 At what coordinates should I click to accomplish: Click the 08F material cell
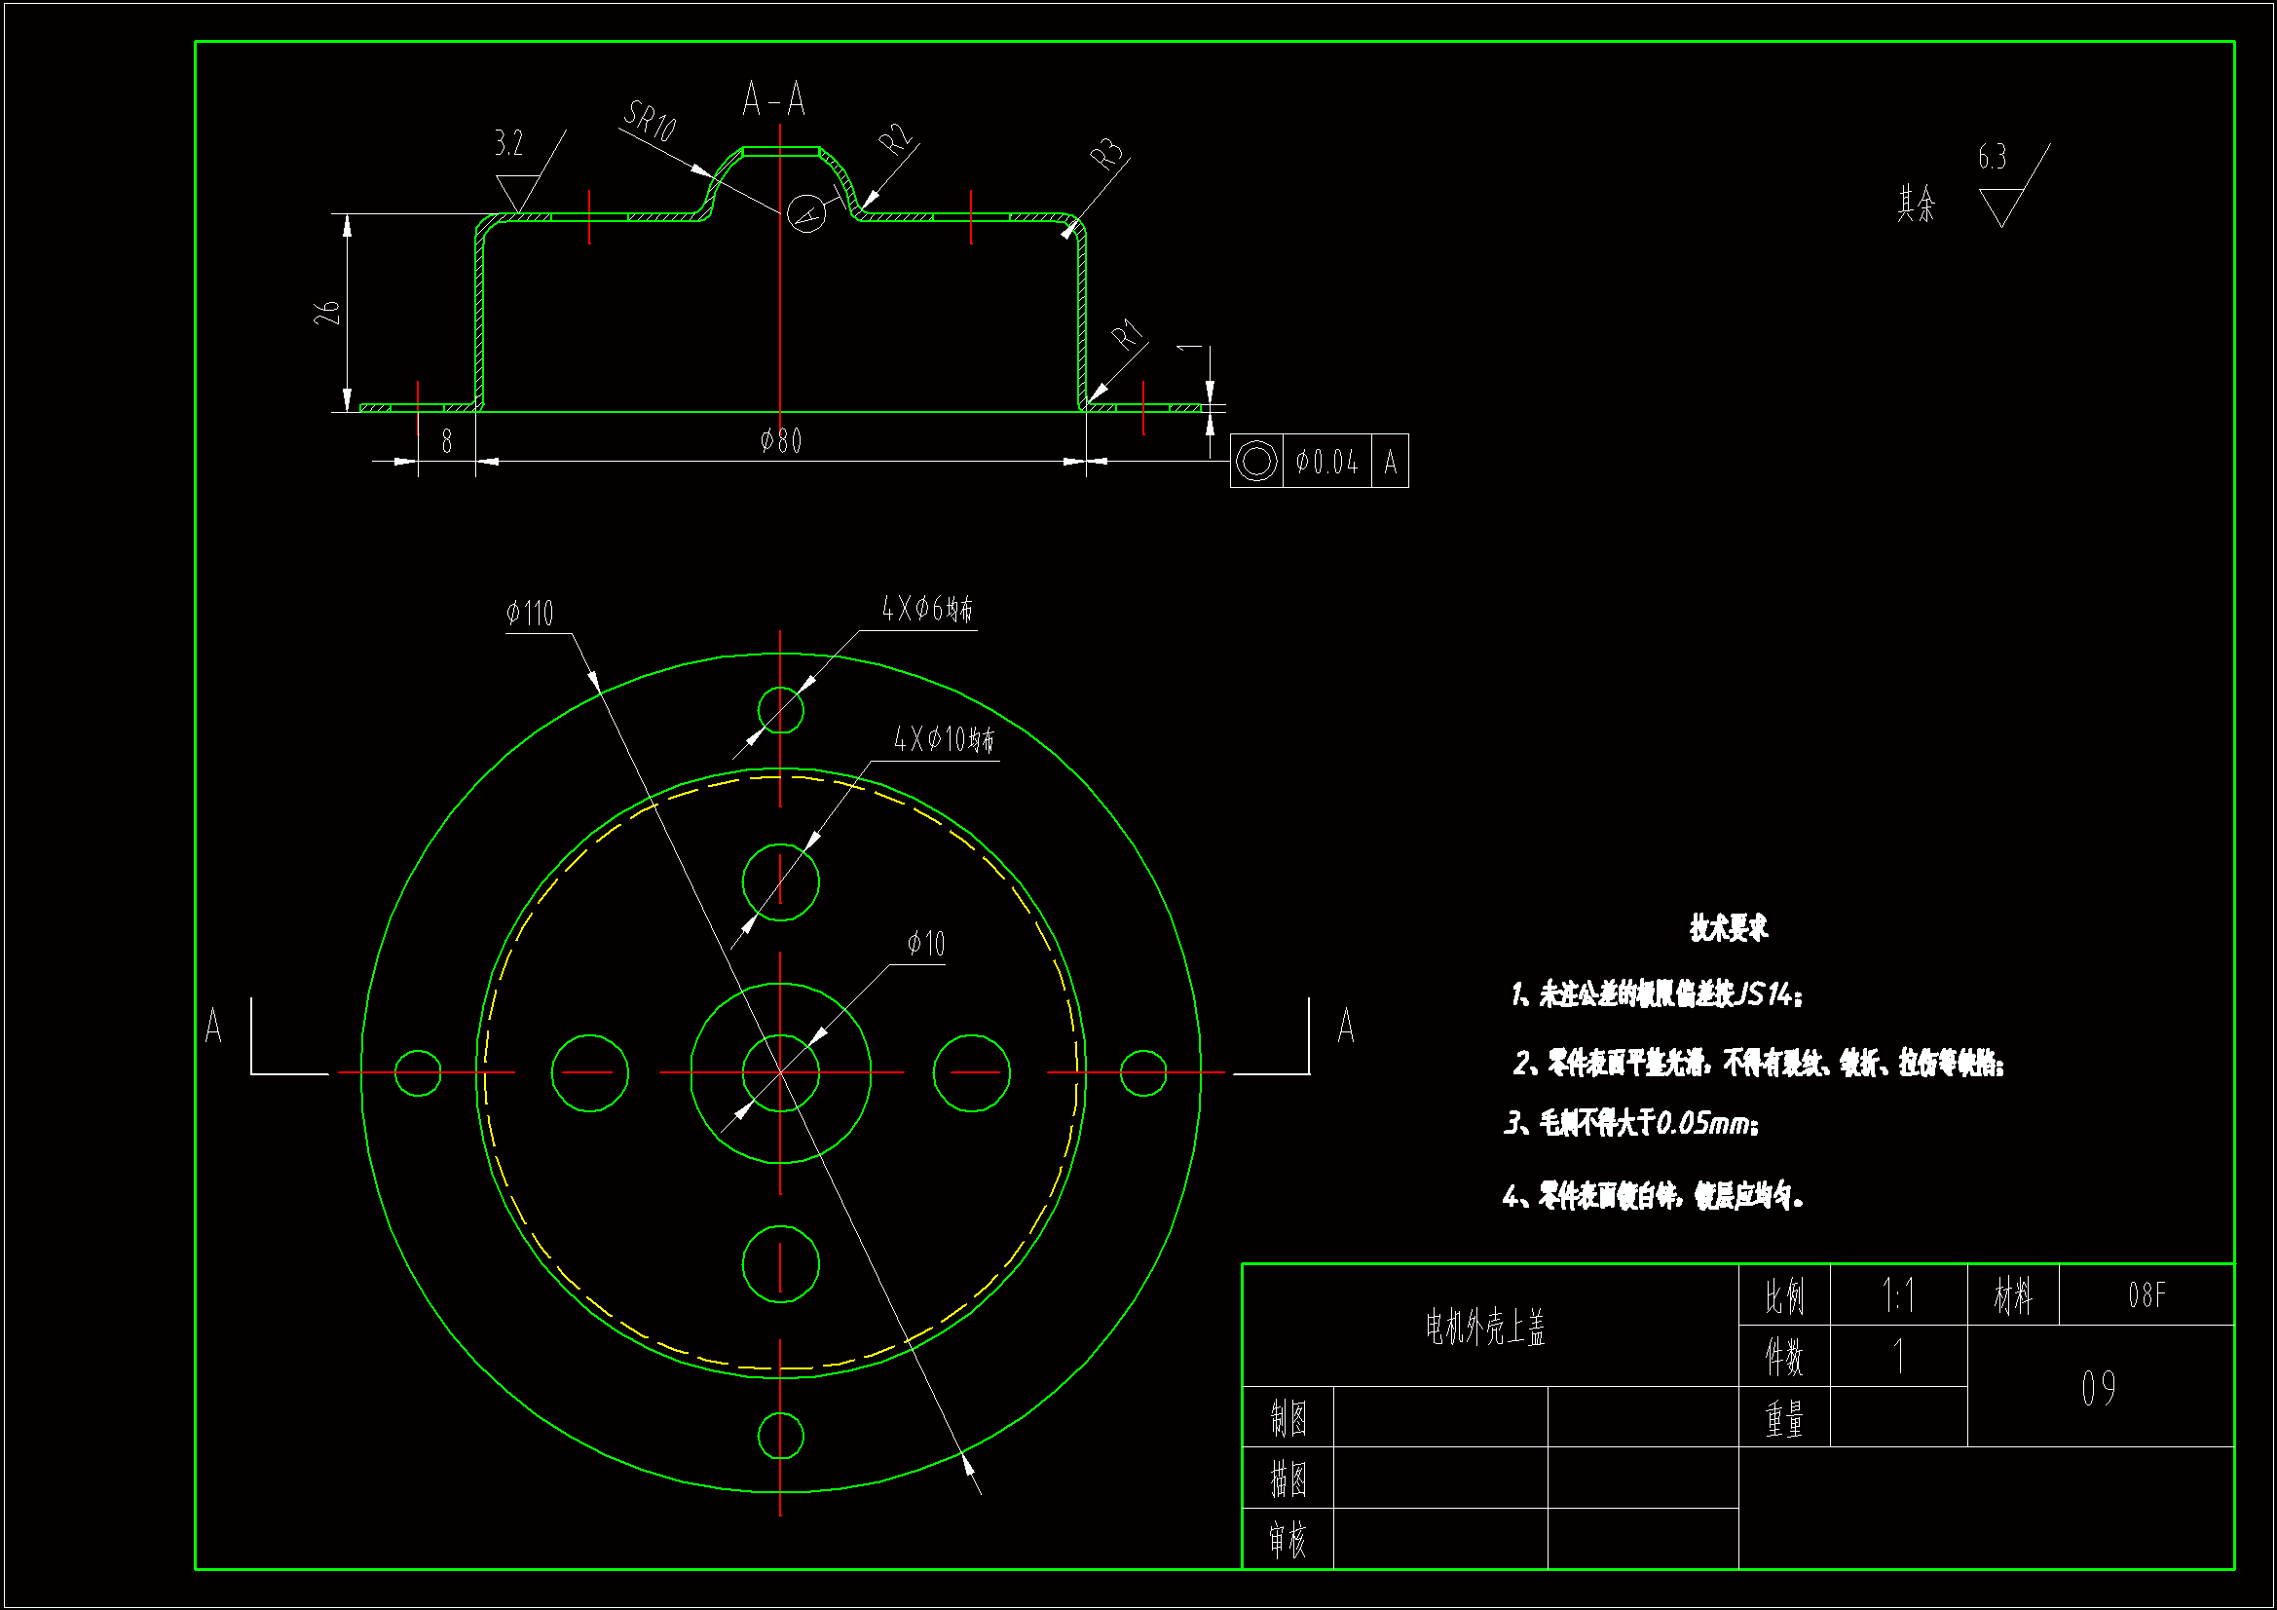[2146, 1295]
